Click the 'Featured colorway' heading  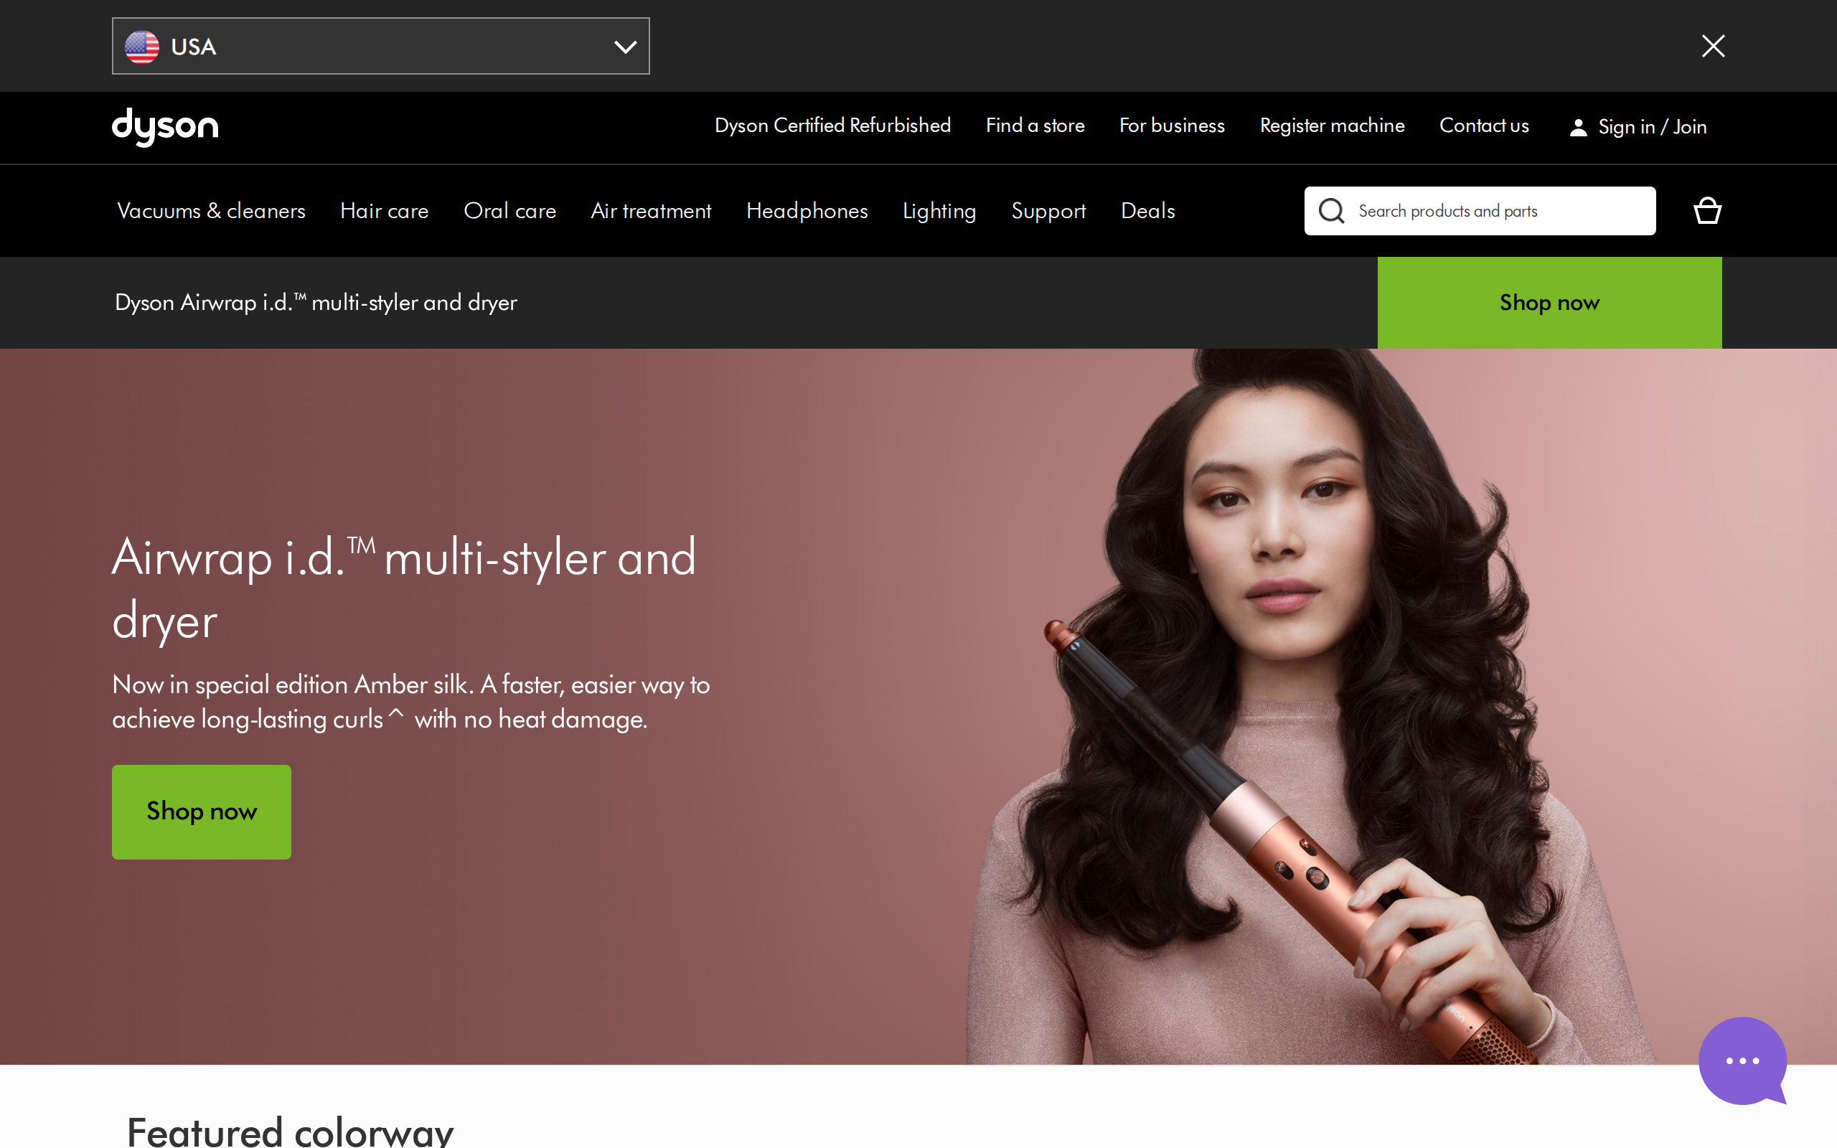click(290, 1131)
